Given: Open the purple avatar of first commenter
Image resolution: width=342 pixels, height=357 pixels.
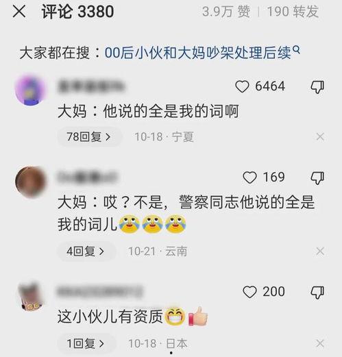Looking at the screenshot, I should [30, 89].
